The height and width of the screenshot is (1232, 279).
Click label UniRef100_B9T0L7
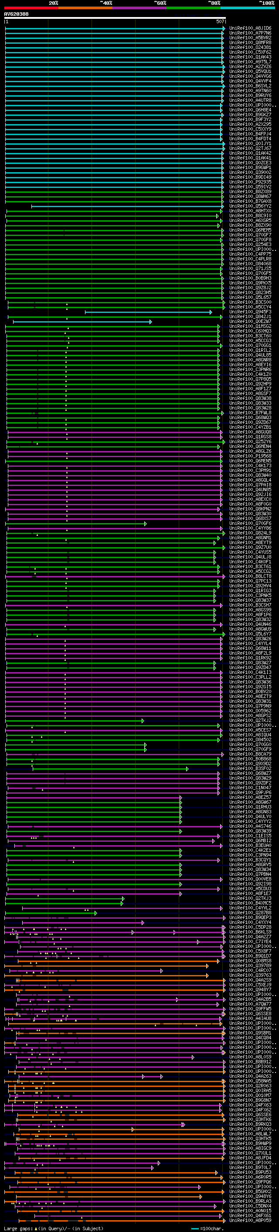point(250,1167)
